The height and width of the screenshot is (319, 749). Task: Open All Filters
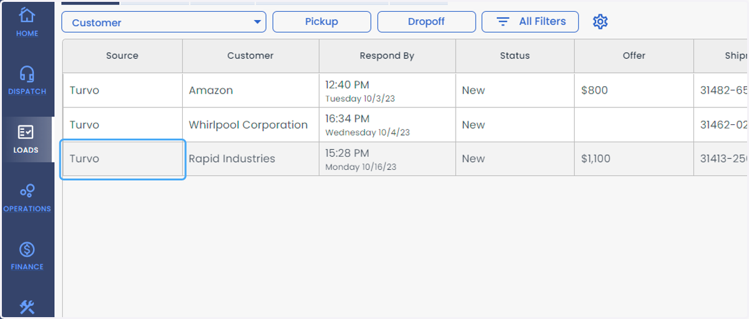(530, 22)
